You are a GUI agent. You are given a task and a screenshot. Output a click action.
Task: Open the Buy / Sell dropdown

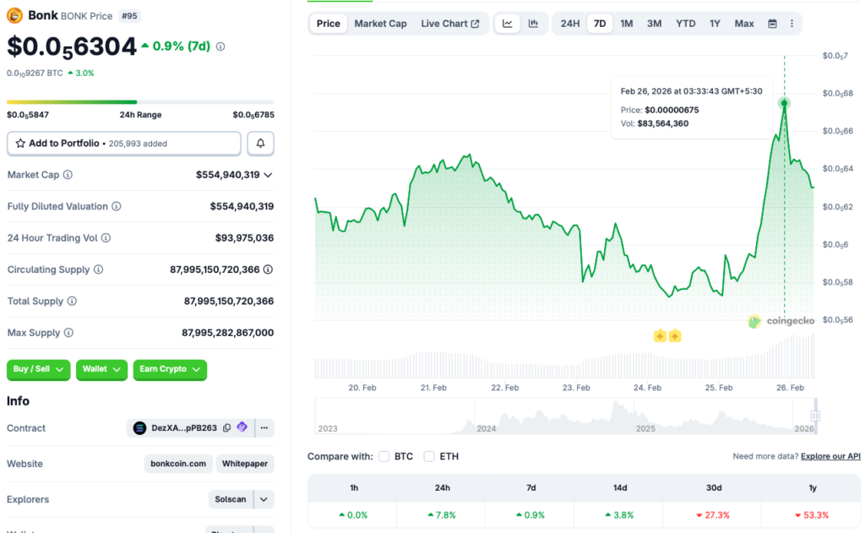(38, 370)
